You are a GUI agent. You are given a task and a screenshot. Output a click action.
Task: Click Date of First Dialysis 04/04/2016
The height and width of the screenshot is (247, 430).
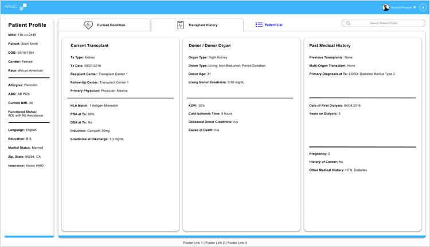(x=335, y=106)
